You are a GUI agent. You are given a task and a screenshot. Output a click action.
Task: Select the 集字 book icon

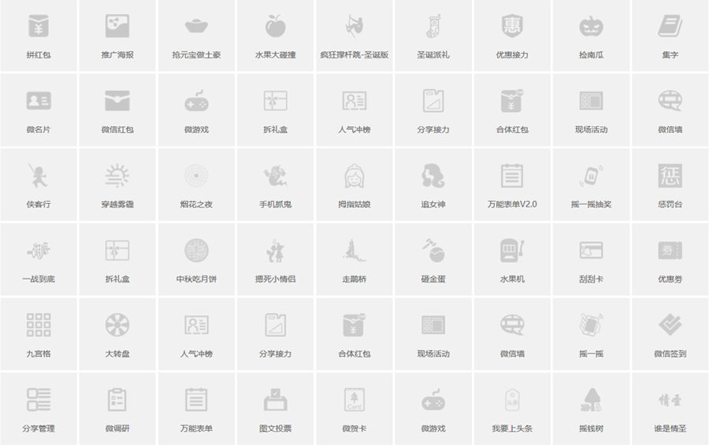(670, 27)
